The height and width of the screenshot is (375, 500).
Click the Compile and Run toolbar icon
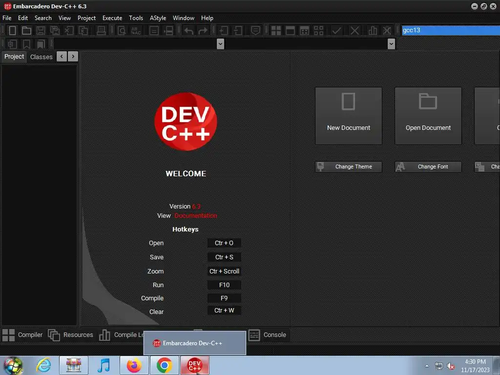point(305,31)
